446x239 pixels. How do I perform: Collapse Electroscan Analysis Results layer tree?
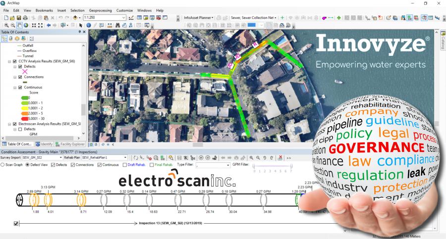click(9, 124)
